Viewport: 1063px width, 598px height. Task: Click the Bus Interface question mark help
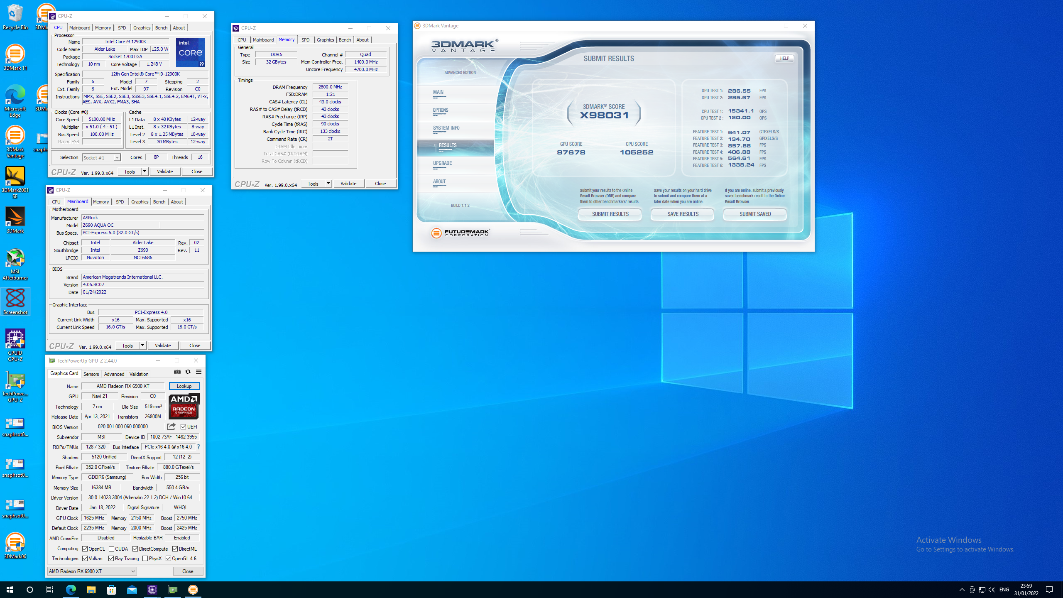tap(198, 447)
